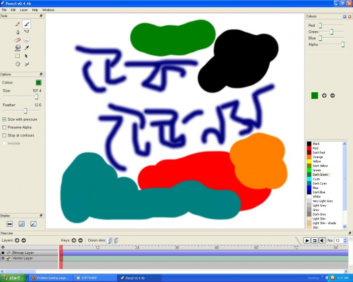Image resolution: width=353 pixels, height=282 pixels.
Task: Click the Colour swatch in Options
Action: 38,83
